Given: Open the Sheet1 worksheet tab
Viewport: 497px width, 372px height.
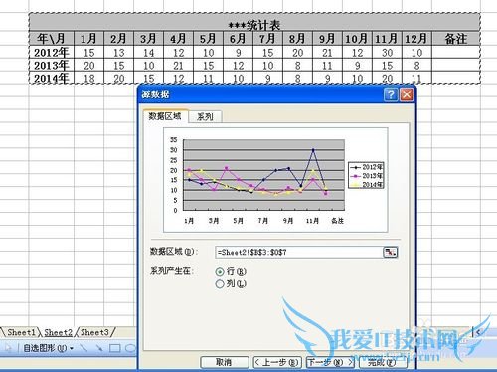Looking at the screenshot, I should tap(21, 332).
